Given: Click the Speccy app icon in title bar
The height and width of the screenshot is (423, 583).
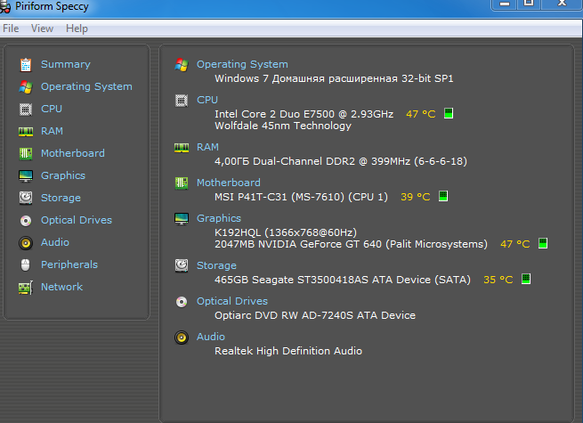Looking at the screenshot, I should [4, 7].
